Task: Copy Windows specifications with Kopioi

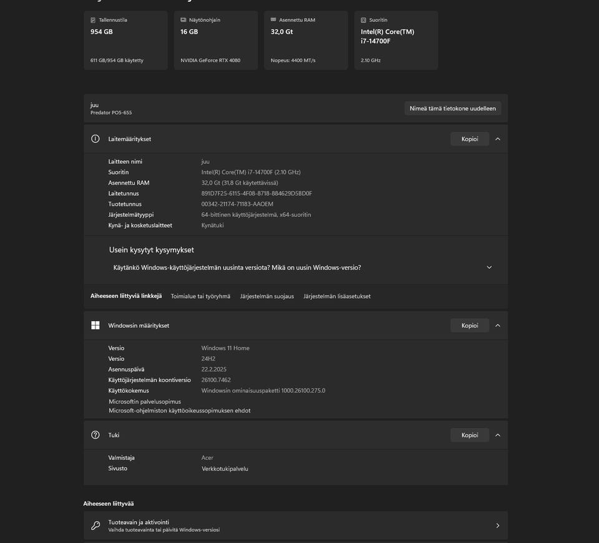Action: [x=469, y=325]
